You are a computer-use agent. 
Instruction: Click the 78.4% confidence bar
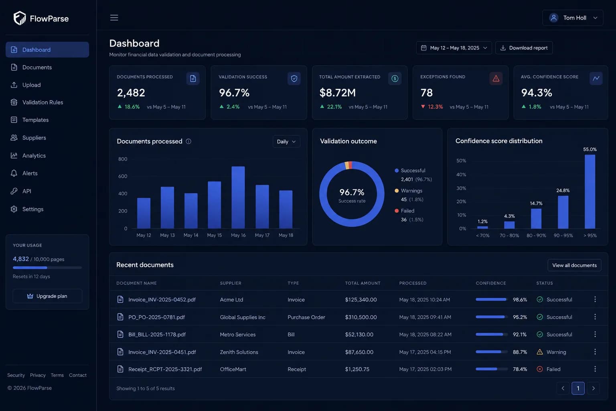click(492, 369)
